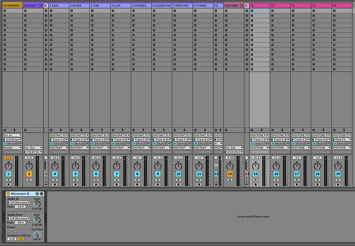The image size is (355, 246).
Task: Click the DIGITAKT group unfold icon
Action: click(x=40, y=5)
